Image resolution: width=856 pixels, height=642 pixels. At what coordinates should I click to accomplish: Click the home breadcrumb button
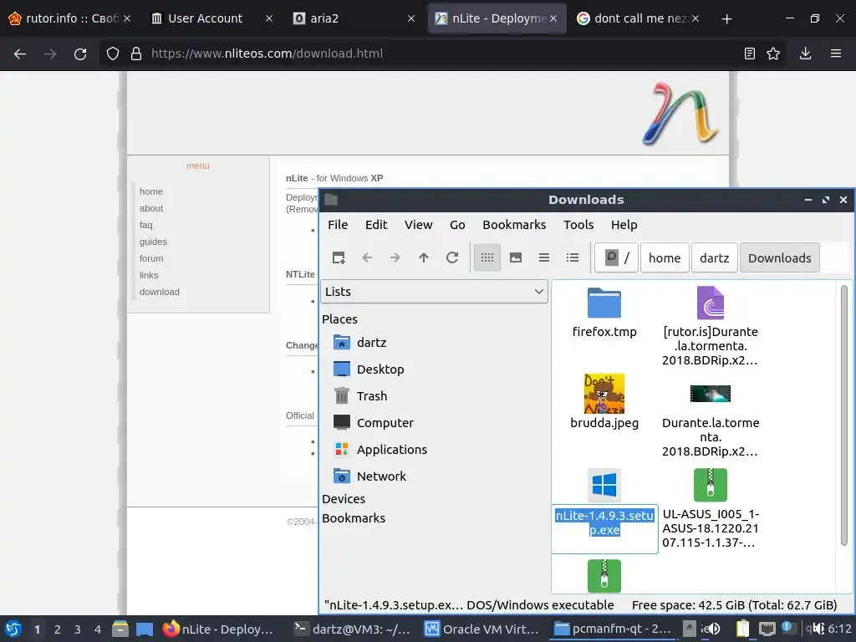coord(665,257)
